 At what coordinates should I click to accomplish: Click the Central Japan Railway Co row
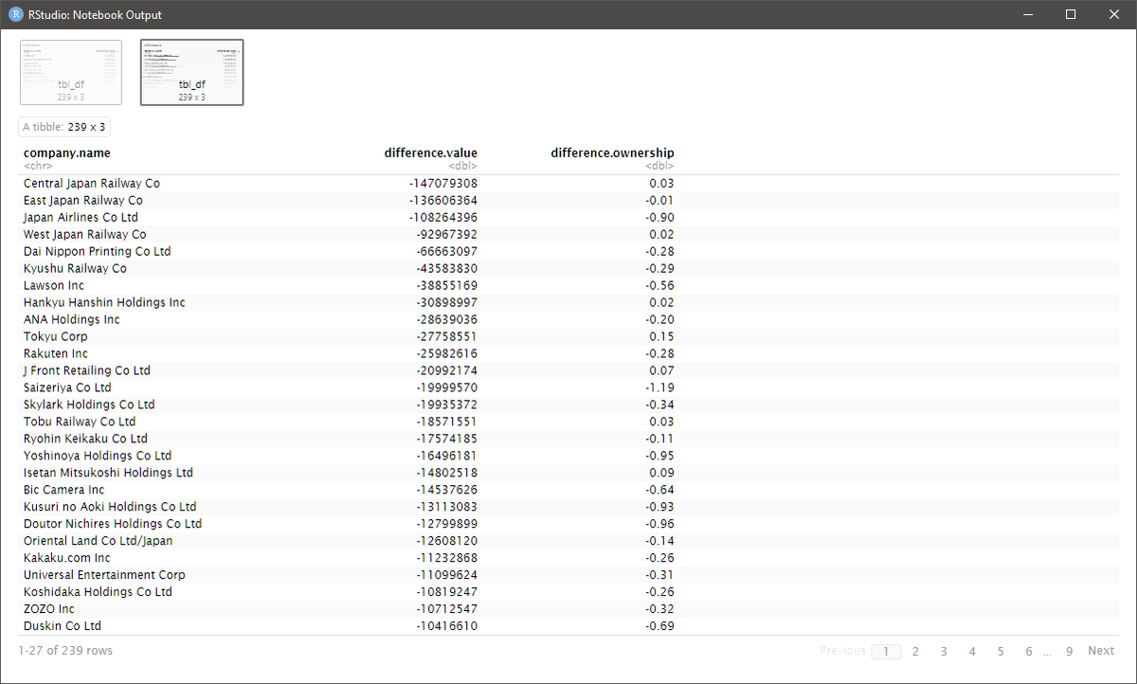coord(568,183)
